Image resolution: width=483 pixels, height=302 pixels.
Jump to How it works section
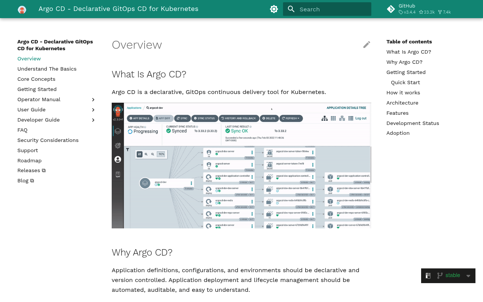tap(403, 92)
